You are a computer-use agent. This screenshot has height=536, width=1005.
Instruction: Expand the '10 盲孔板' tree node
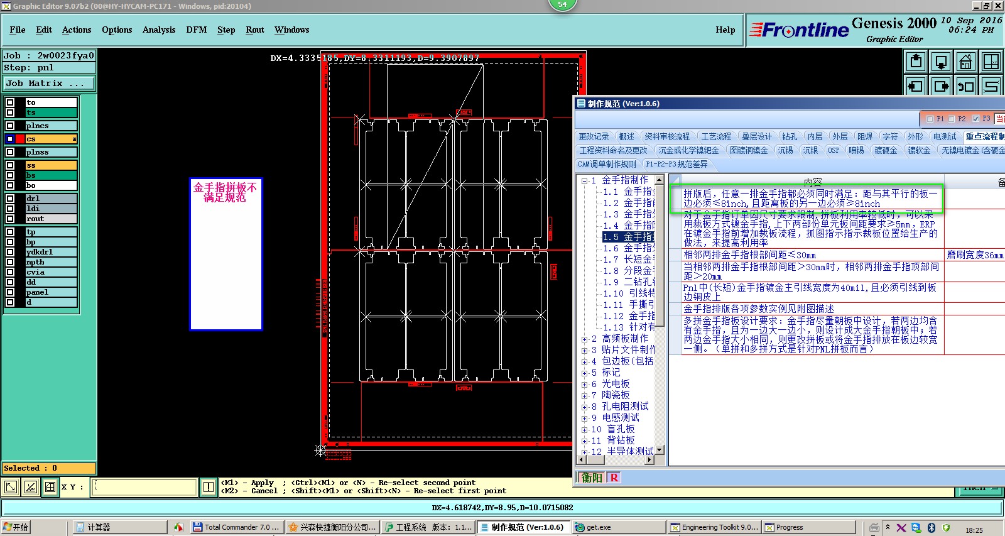(x=584, y=430)
